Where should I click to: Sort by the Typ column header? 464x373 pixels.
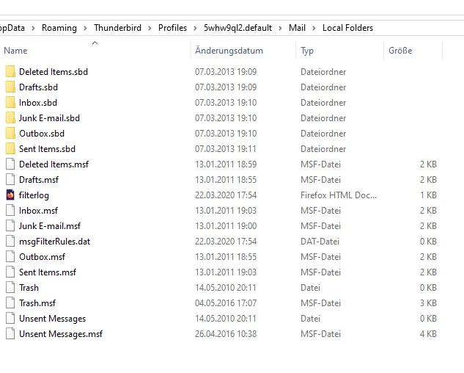click(x=307, y=51)
